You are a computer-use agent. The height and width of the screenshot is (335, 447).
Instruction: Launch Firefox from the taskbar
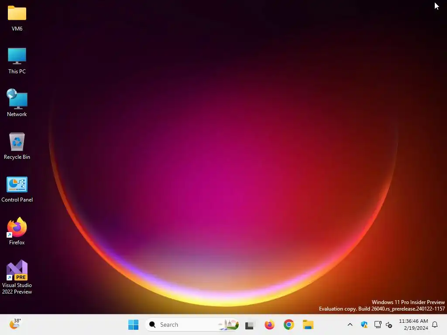point(269,325)
